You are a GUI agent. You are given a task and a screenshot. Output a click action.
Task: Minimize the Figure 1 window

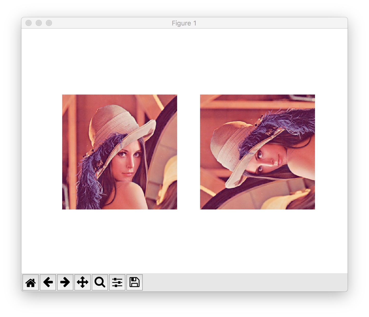(x=39, y=23)
